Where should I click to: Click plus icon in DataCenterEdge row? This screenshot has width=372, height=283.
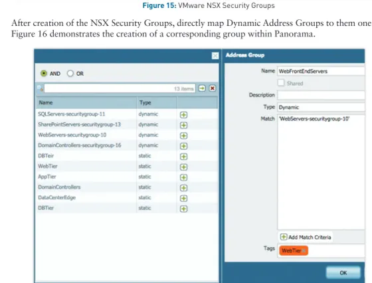click(183, 199)
